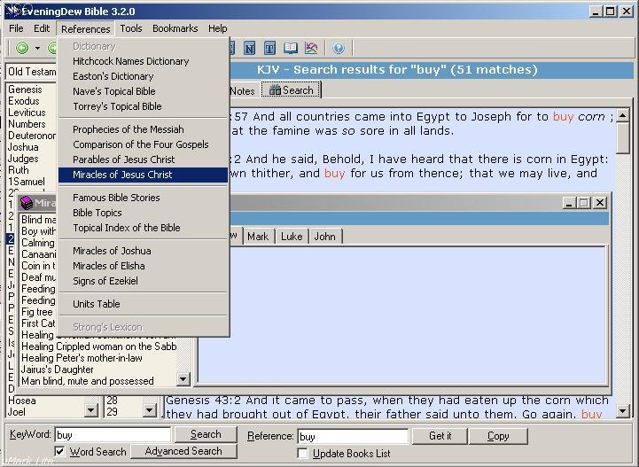Choose Nave's Topical Bible
This screenshot has height=467, width=639.
click(143, 91)
